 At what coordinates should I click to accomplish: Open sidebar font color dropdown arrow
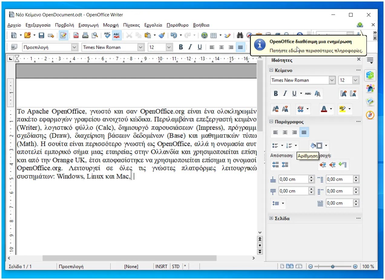(331, 109)
